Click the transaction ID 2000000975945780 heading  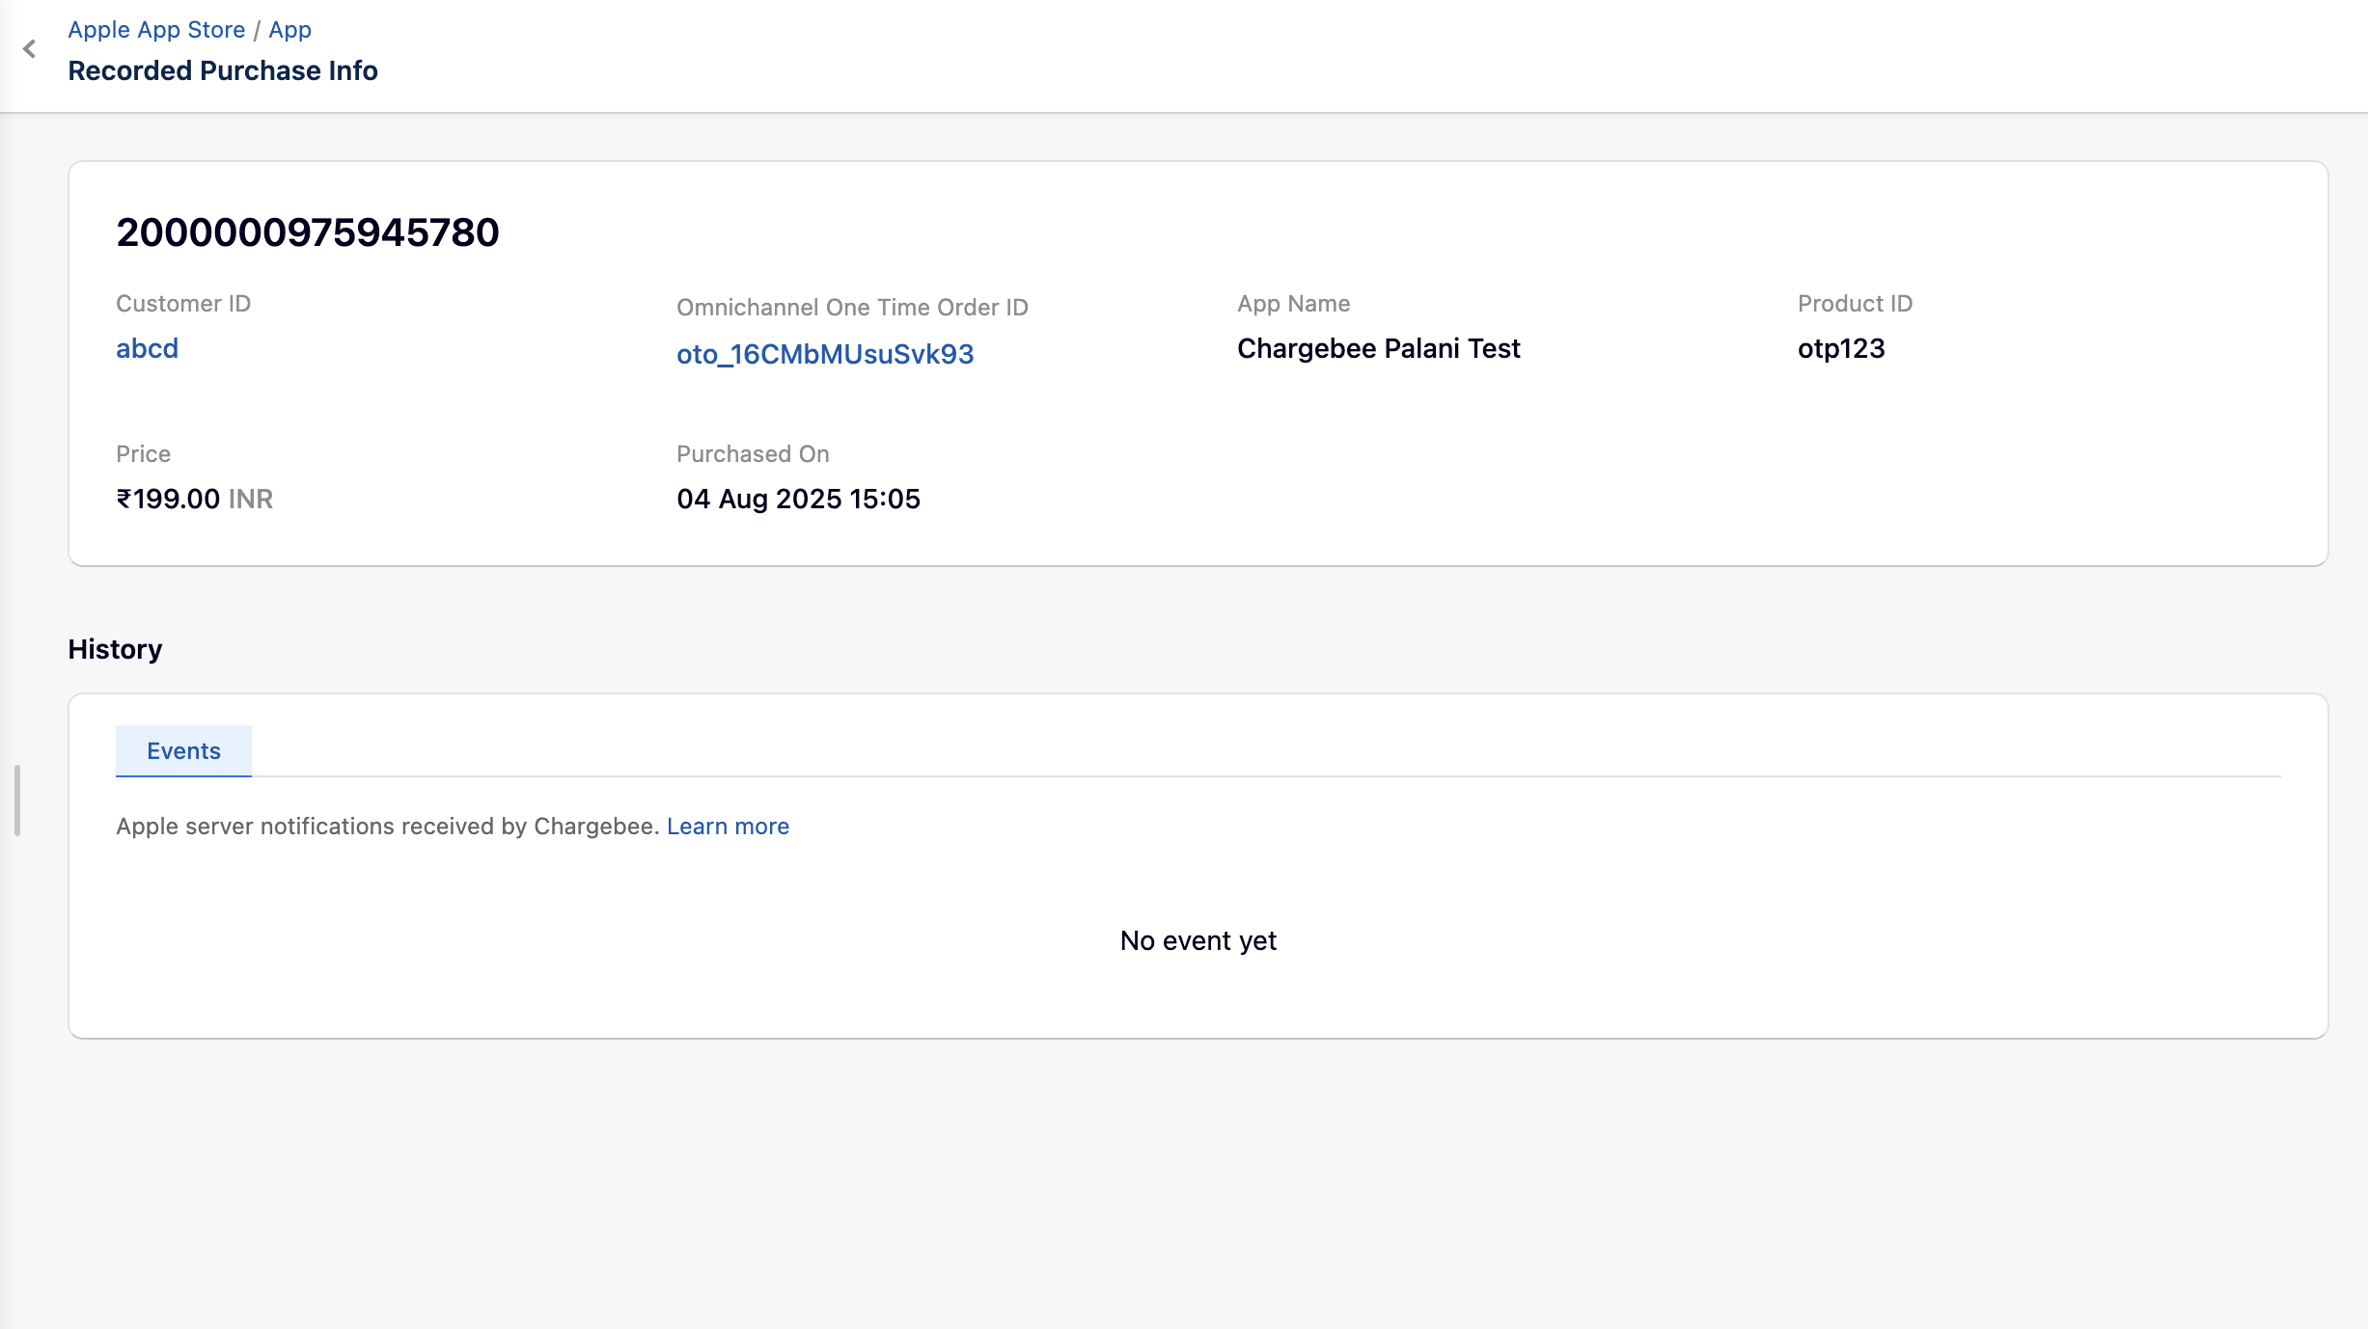pyautogui.click(x=307, y=232)
